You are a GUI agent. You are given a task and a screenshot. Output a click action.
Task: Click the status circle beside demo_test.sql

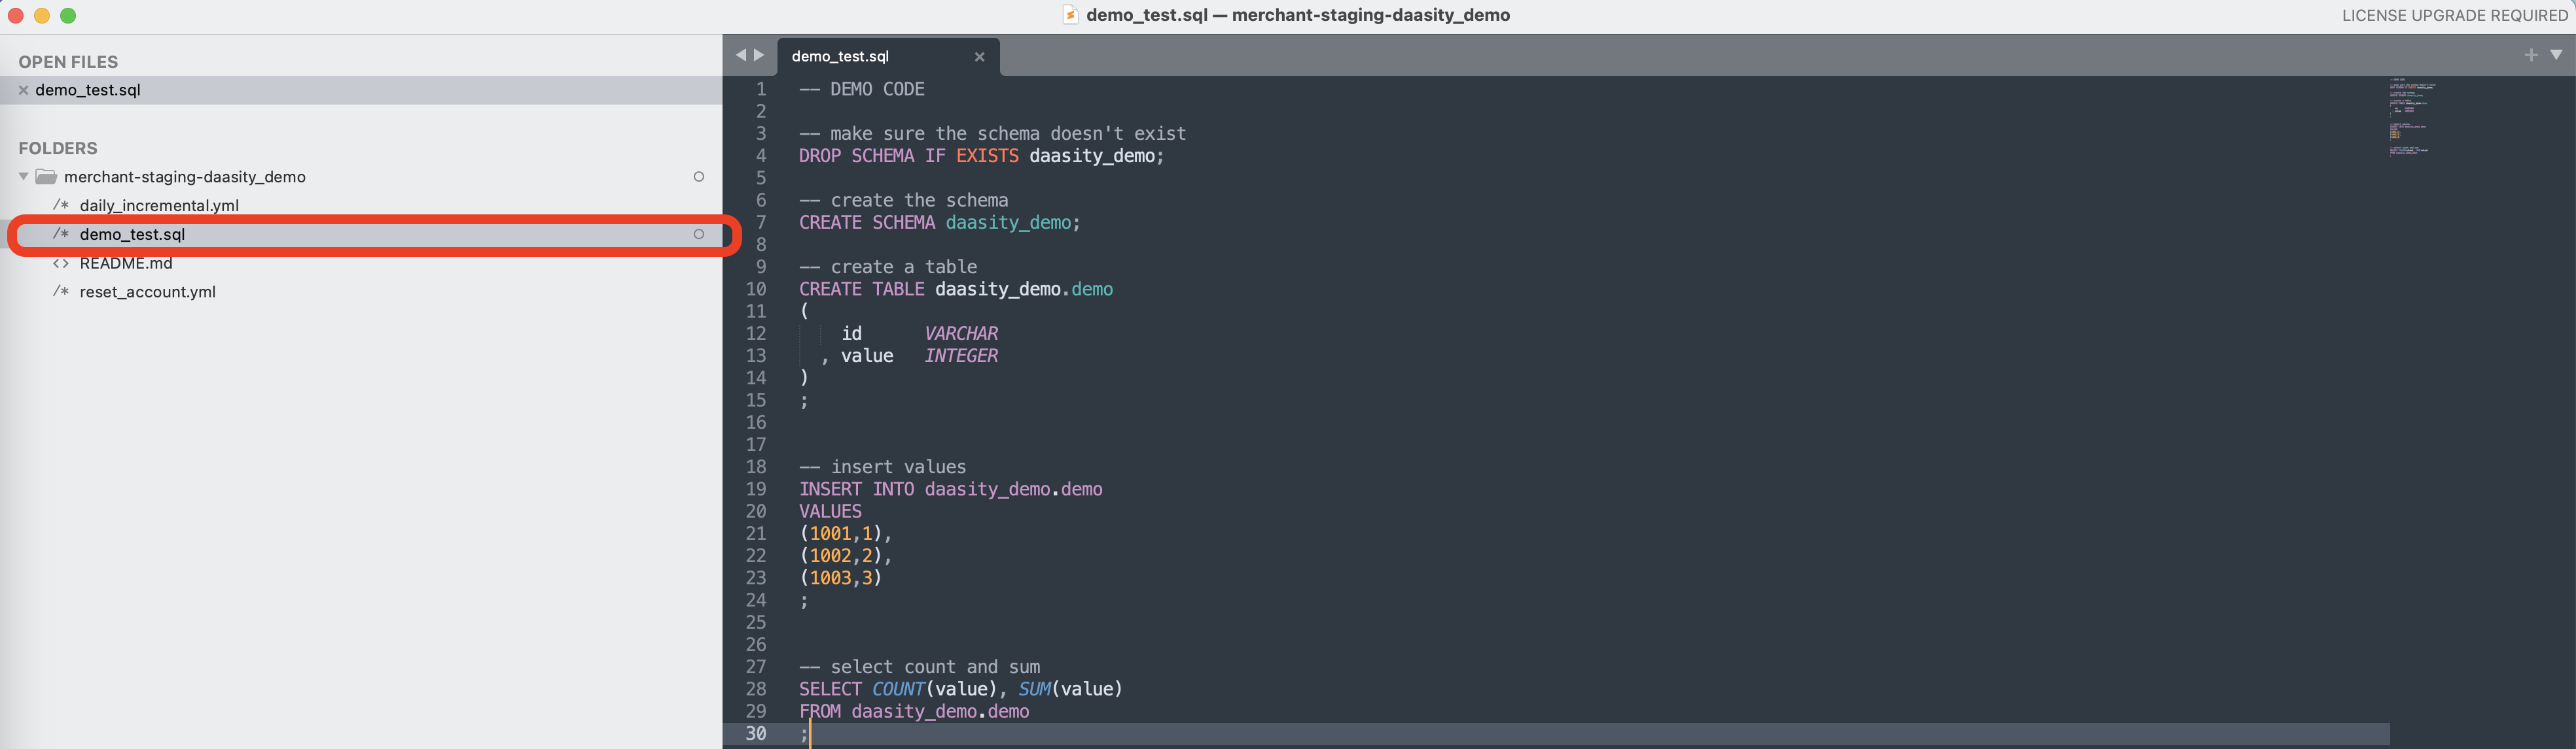698,235
